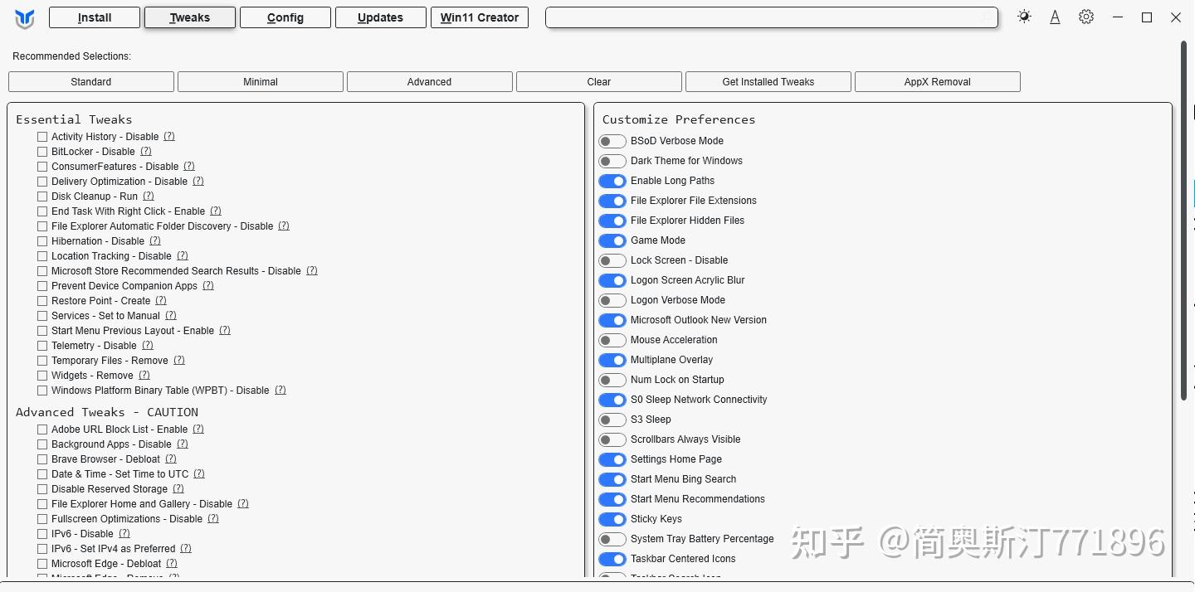The height and width of the screenshot is (592, 1195).
Task: Enable BSoD Verbose Mode toggle
Action: [612, 141]
